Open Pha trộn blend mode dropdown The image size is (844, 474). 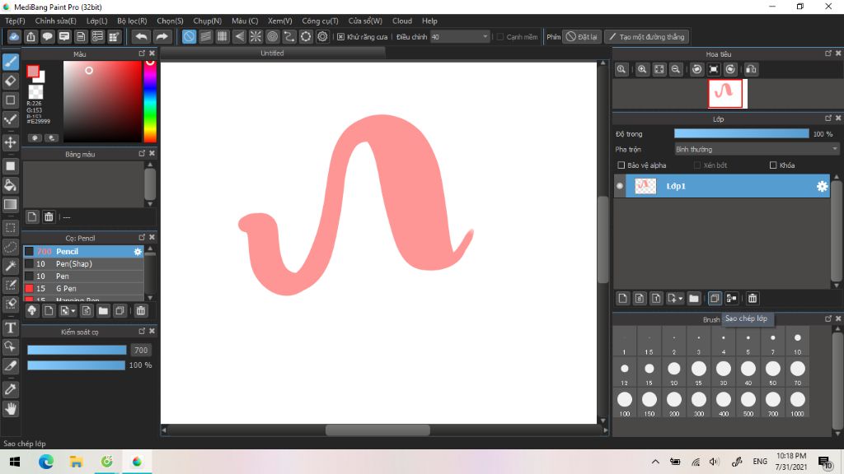tap(757, 150)
